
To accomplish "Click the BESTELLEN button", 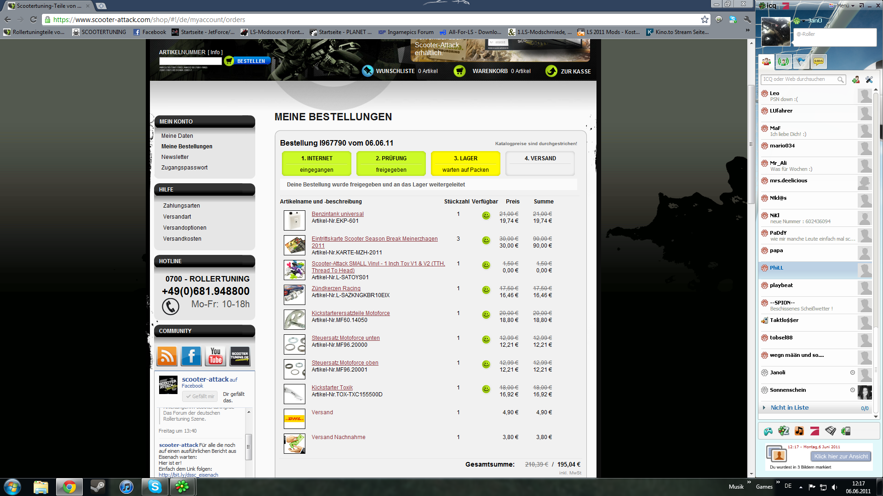I will coord(247,61).
